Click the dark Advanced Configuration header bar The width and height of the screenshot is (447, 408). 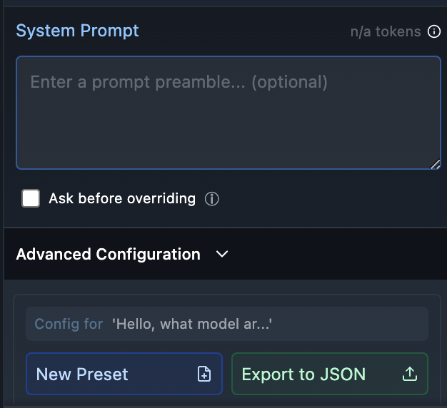[226, 254]
